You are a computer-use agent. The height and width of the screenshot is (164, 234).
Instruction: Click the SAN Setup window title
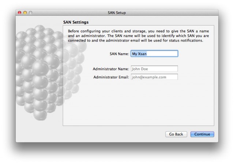click(117, 13)
